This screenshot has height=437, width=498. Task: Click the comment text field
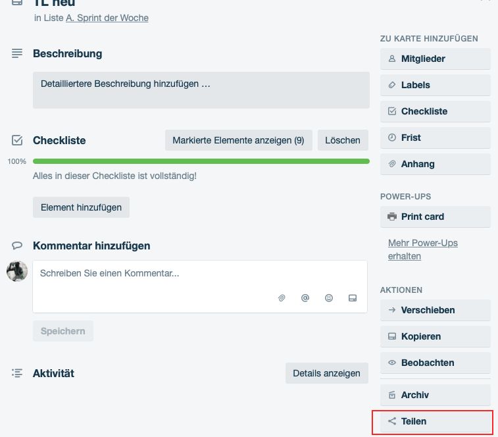200,286
